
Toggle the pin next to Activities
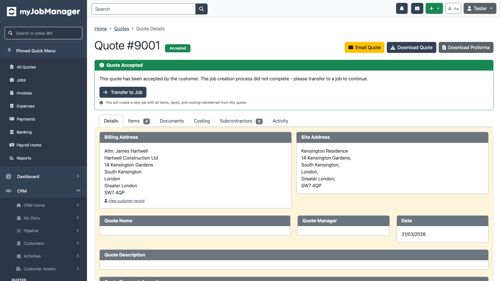78,256
